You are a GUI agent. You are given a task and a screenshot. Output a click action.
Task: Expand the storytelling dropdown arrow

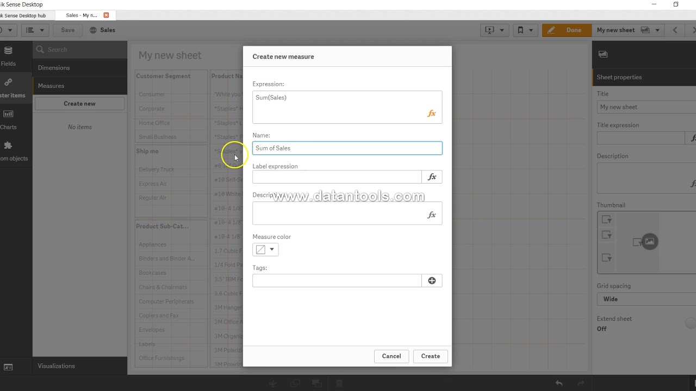pos(501,30)
